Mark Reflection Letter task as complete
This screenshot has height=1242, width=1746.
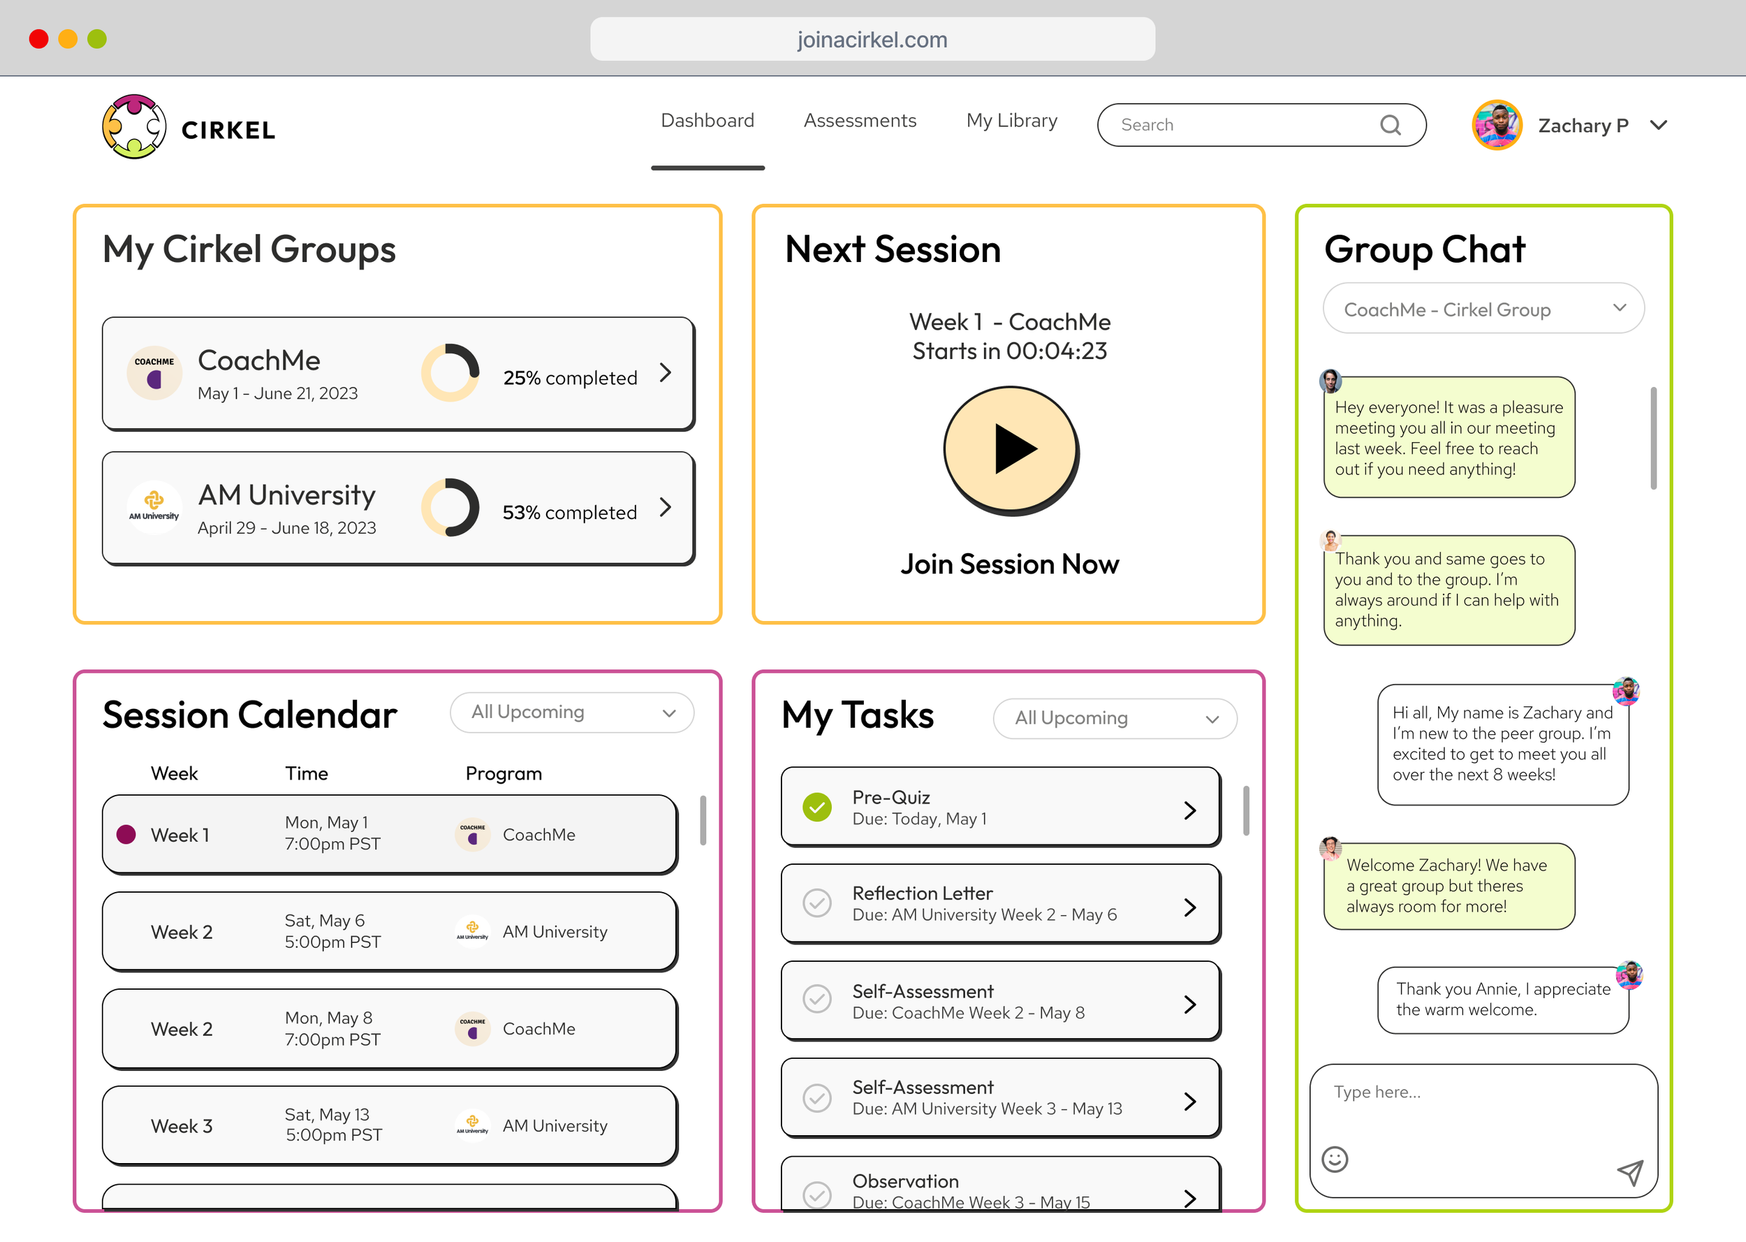pyautogui.click(x=816, y=903)
